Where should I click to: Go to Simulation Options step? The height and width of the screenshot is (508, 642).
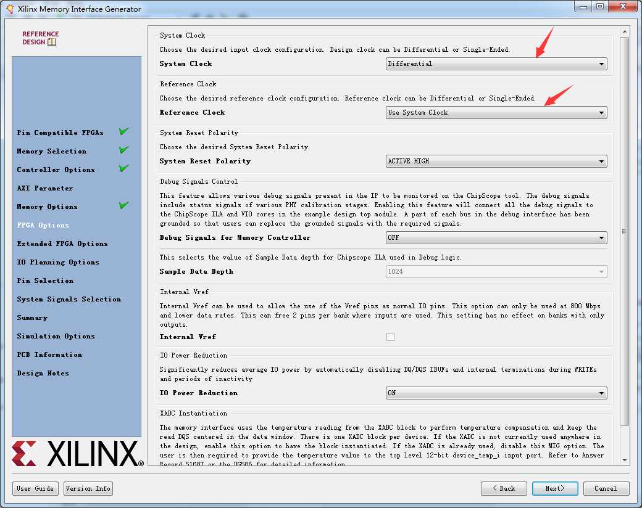[56, 336]
